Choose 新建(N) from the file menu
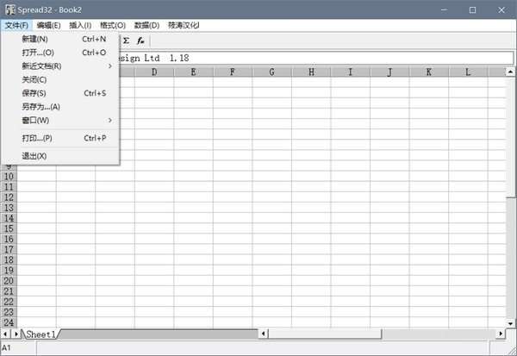Viewport: 517px width, 356px height. [60, 39]
